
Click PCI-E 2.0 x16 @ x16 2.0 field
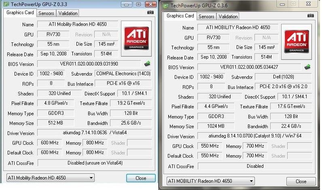click(284, 87)
